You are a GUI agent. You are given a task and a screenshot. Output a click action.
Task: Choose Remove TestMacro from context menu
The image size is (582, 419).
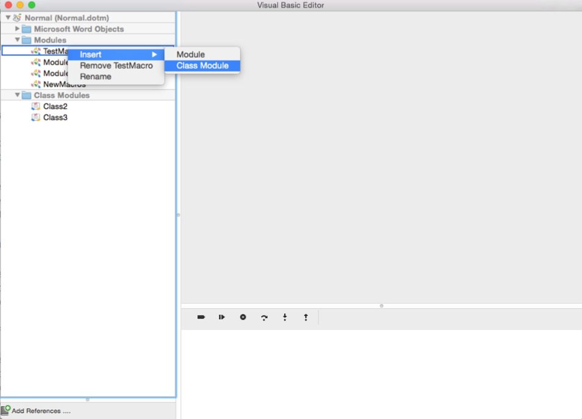116,66
